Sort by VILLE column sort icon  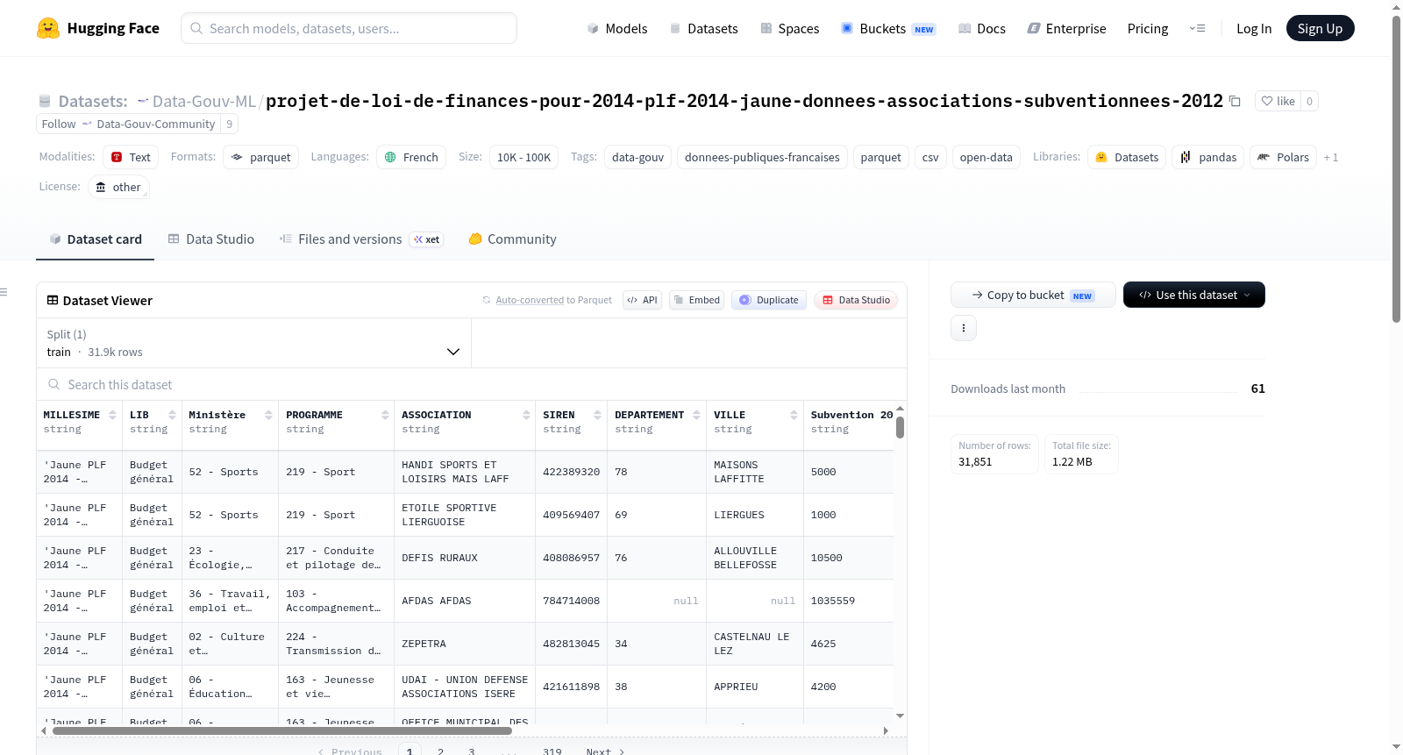tap(794, 415)
